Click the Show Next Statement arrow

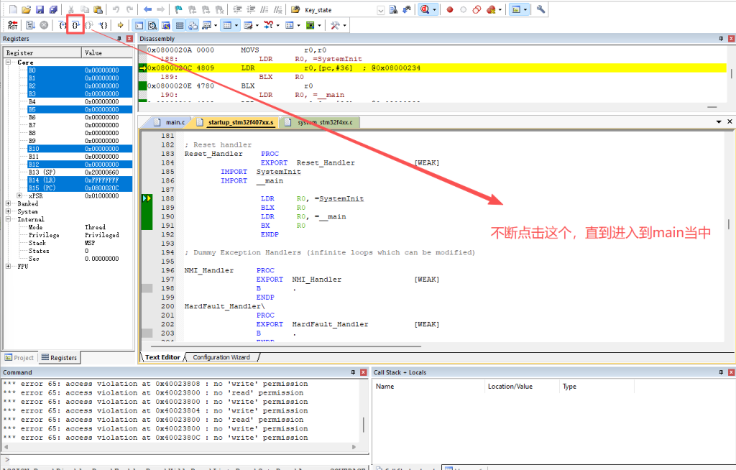point(121,25)
